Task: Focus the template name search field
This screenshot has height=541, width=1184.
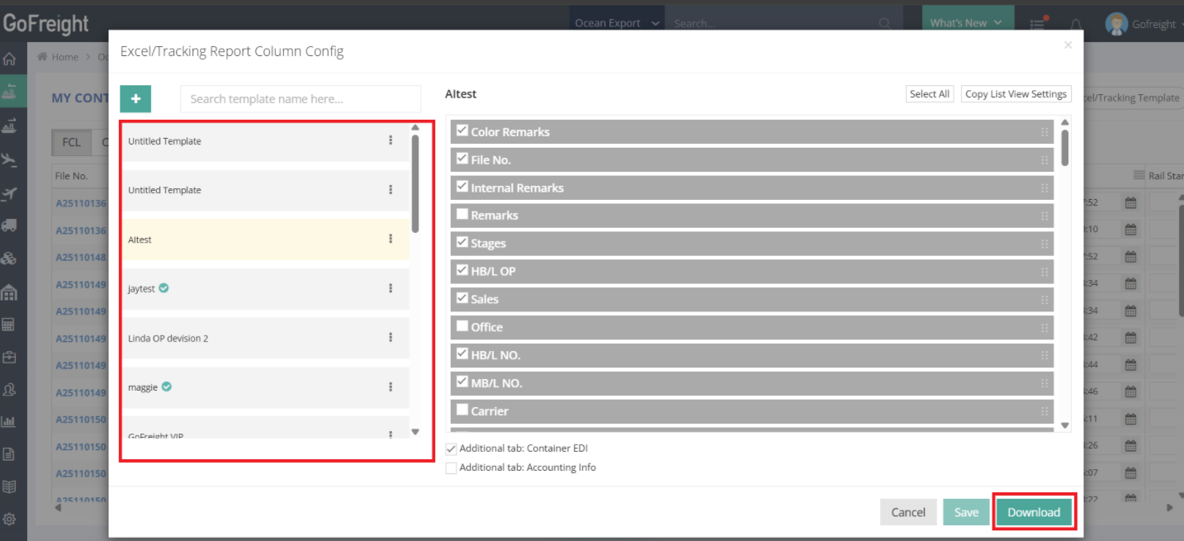Action: point(300,99)
